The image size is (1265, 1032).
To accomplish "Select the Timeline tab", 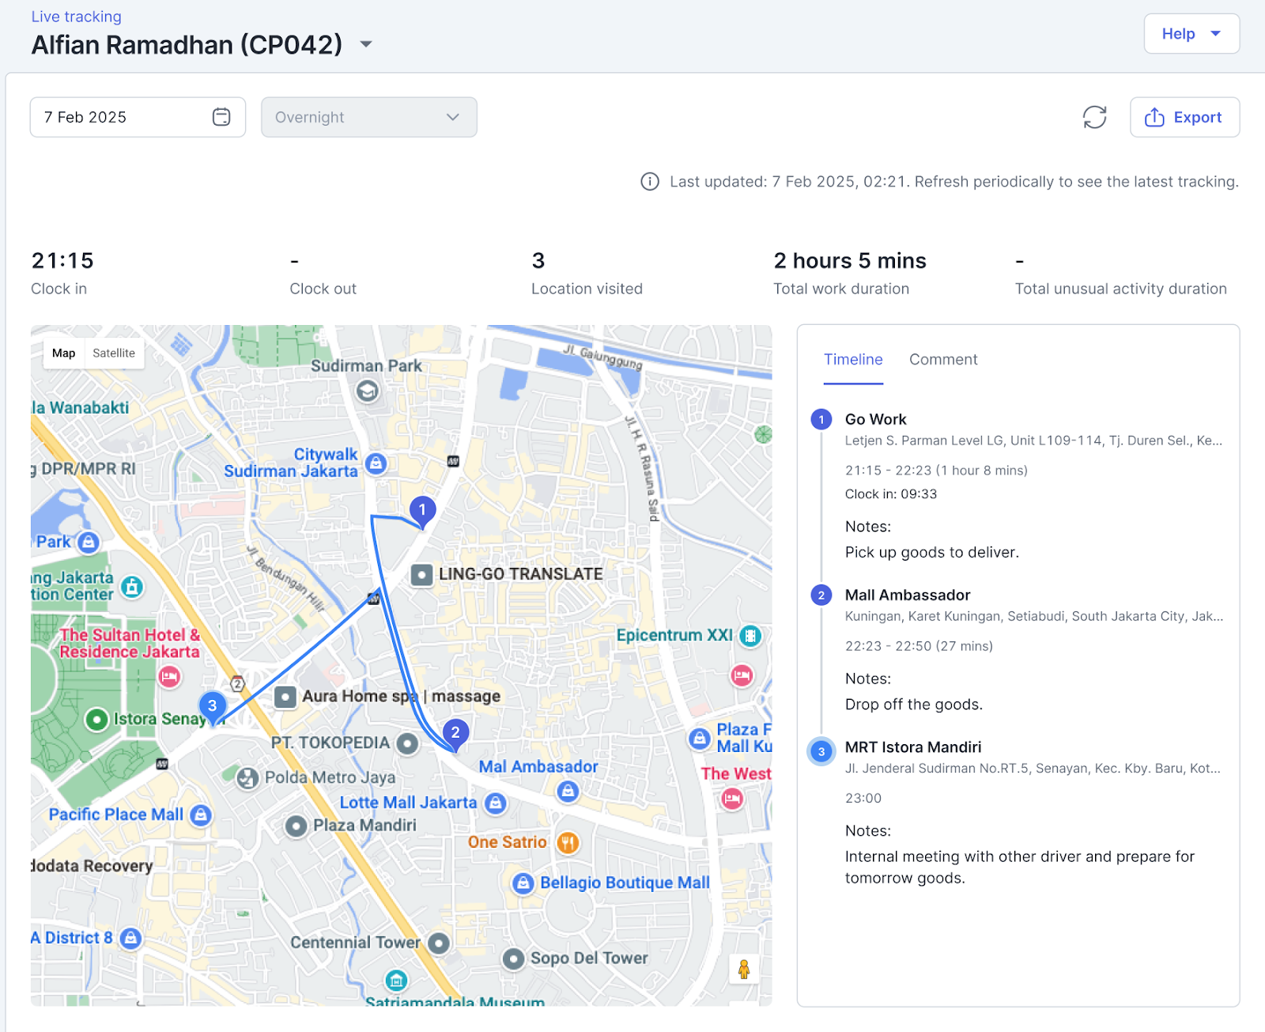I will [852, 360].
